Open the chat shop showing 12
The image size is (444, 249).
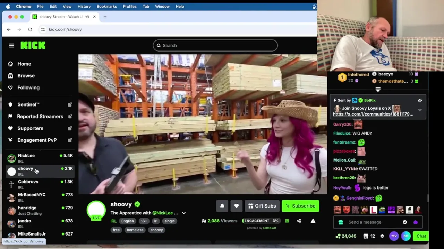[369, 236]
